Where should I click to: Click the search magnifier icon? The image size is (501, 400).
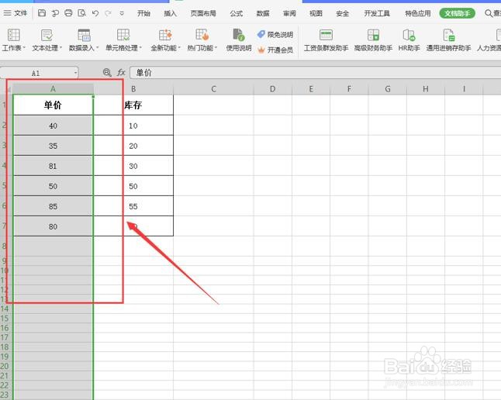[x=489, y=13]
